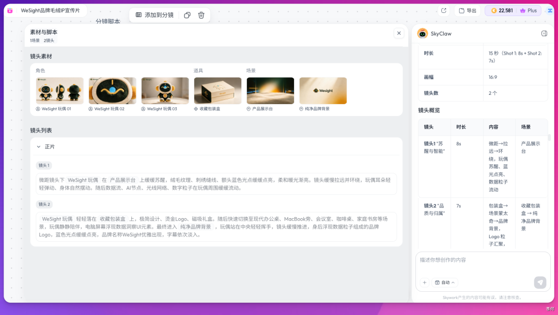Image resolution: width=558 pixels, height=315 pixels.
Task: Click the Plus crown membership badge
Action: point(529,11)
